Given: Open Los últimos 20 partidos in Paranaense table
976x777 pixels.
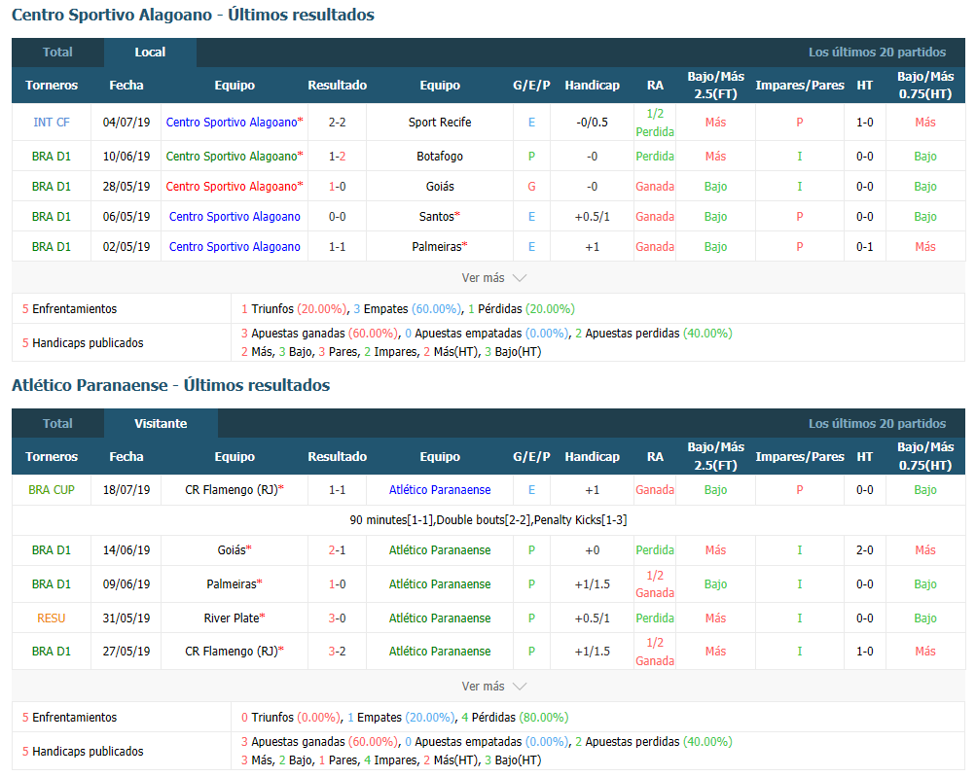Looking at the screenshot, I should 877,423.
